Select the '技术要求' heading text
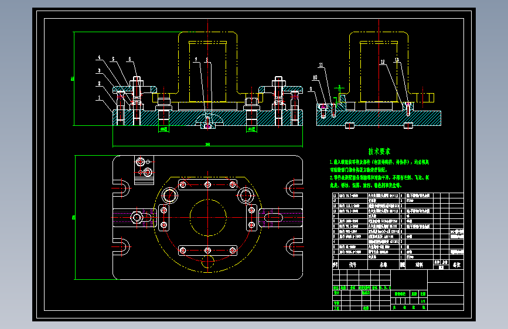 (379, 151)
